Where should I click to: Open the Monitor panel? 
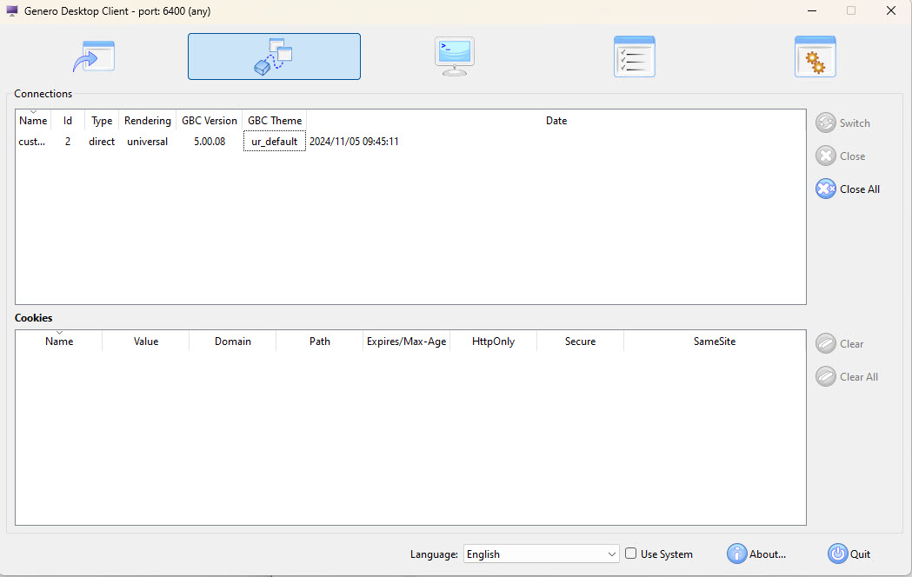point(454,56)
